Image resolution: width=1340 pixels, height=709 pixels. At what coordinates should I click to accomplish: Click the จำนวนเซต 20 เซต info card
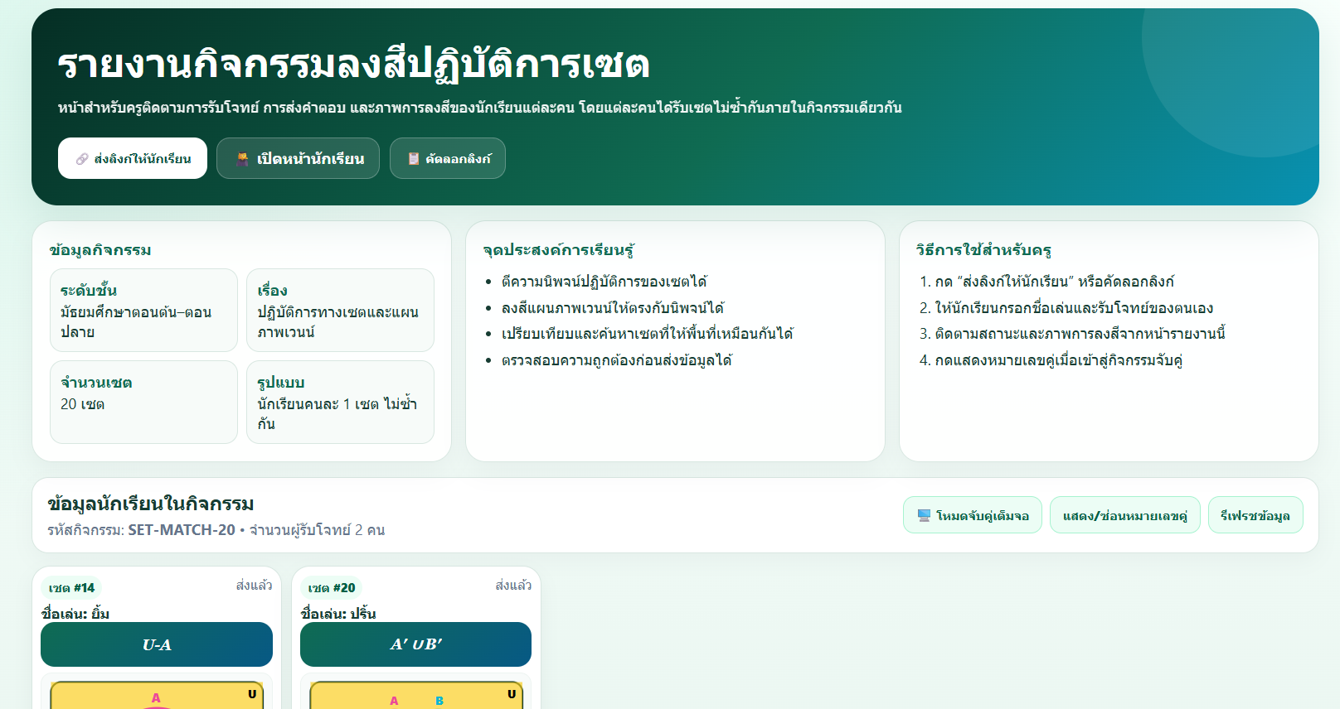(144, 402)
